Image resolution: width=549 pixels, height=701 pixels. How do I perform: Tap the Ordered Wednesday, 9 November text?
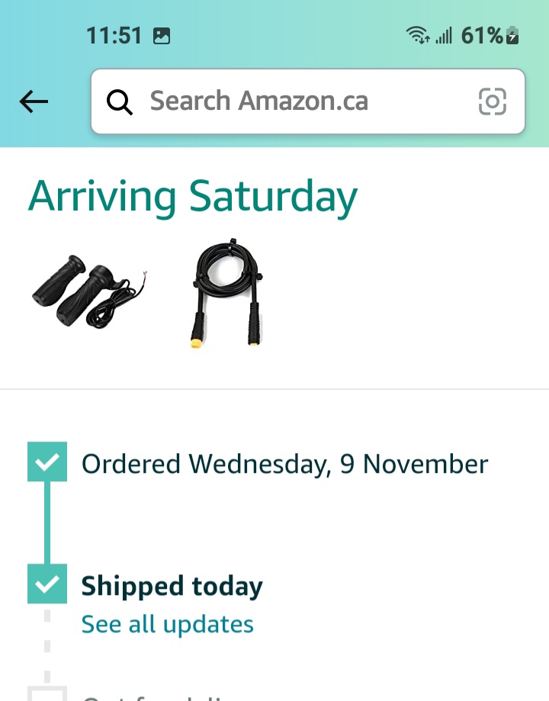point(284,464)
